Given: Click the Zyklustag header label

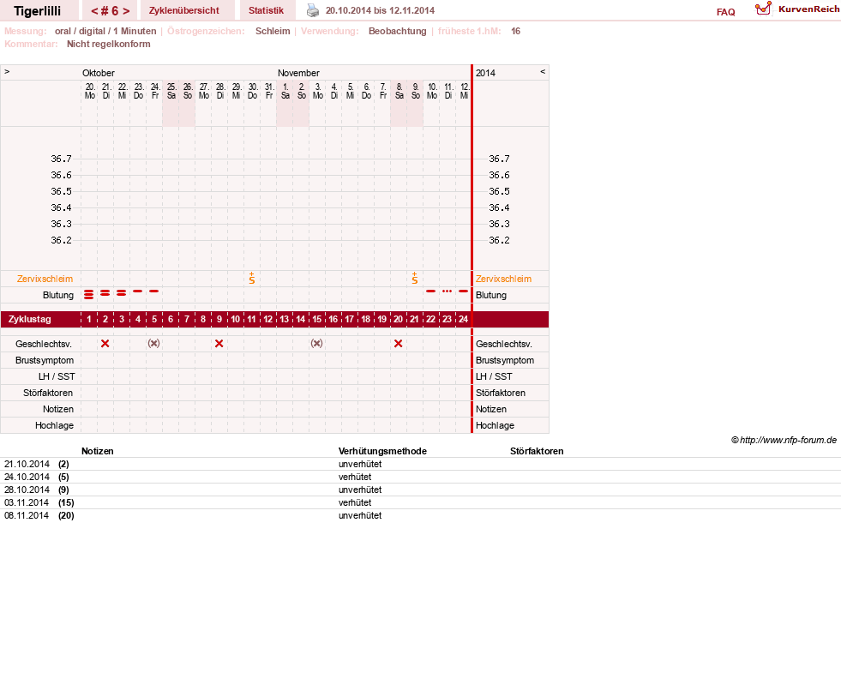Looking at the screenshot, I should (29, 319).
